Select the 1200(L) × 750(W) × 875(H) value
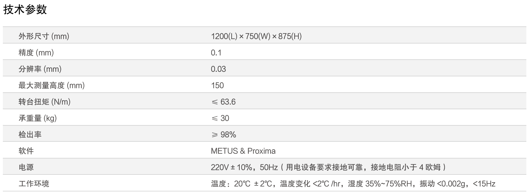Viewport: 529px width, 195px height. click(256, 36)
